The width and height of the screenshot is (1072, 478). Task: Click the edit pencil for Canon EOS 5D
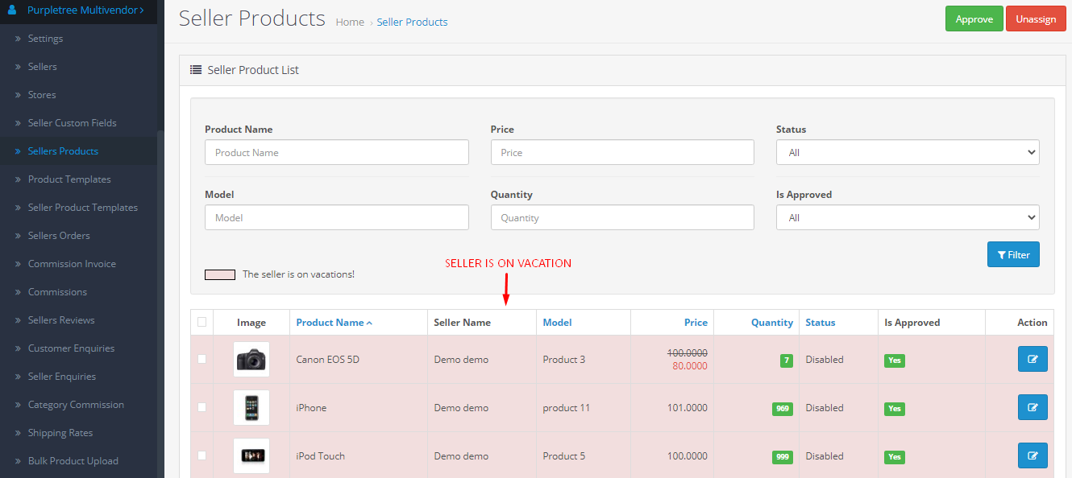click(x=1033, y=359)
